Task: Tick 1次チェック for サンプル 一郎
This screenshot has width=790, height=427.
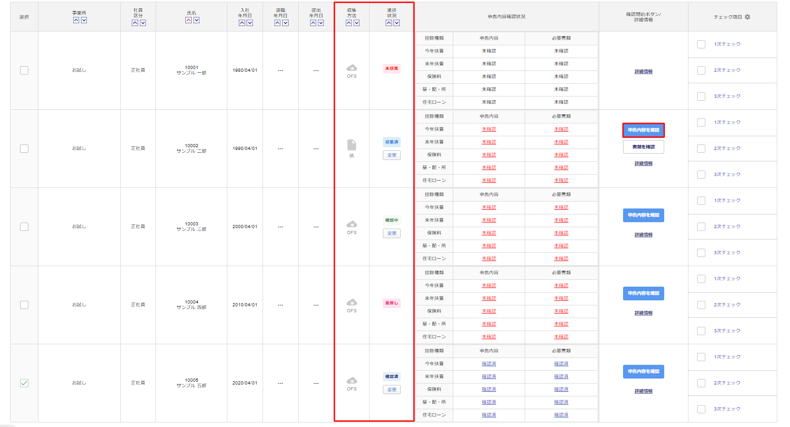Action: 701,44
